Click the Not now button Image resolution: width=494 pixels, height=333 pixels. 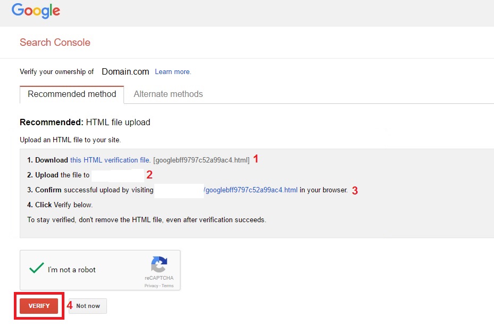(88, 306)
